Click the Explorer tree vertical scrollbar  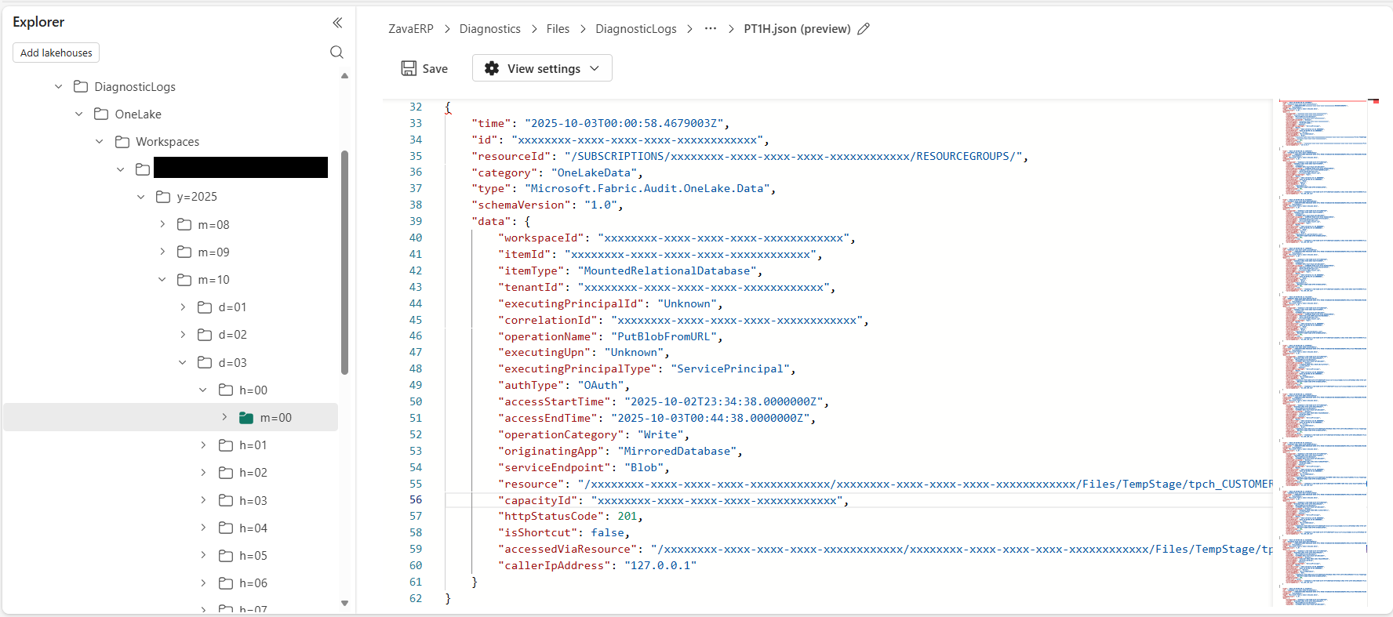point(345,263)
